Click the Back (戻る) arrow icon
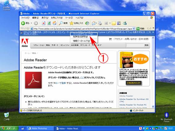Screen dimensions: 175x131 (23, 23)
